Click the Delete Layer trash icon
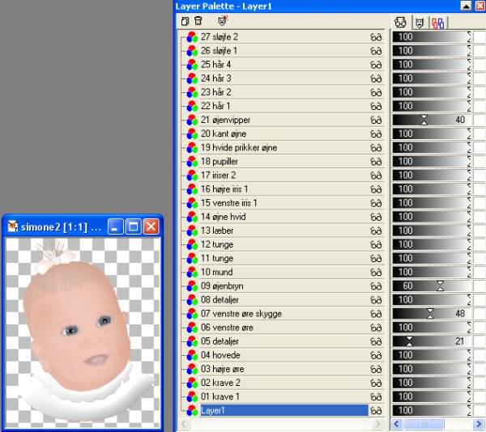Viewport: 486px width, 432px height. pos(198,21)
